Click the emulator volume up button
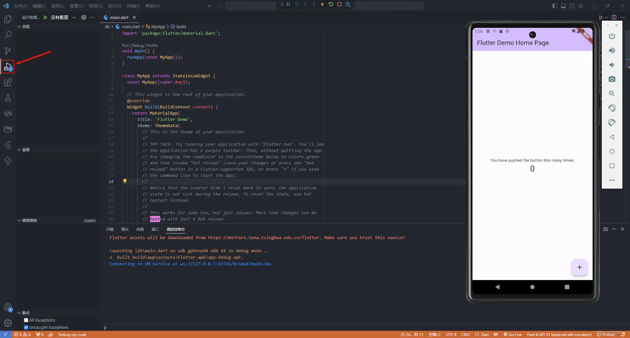Image resolution: width=630 pixels, height=338 pixels. [612, 50]
